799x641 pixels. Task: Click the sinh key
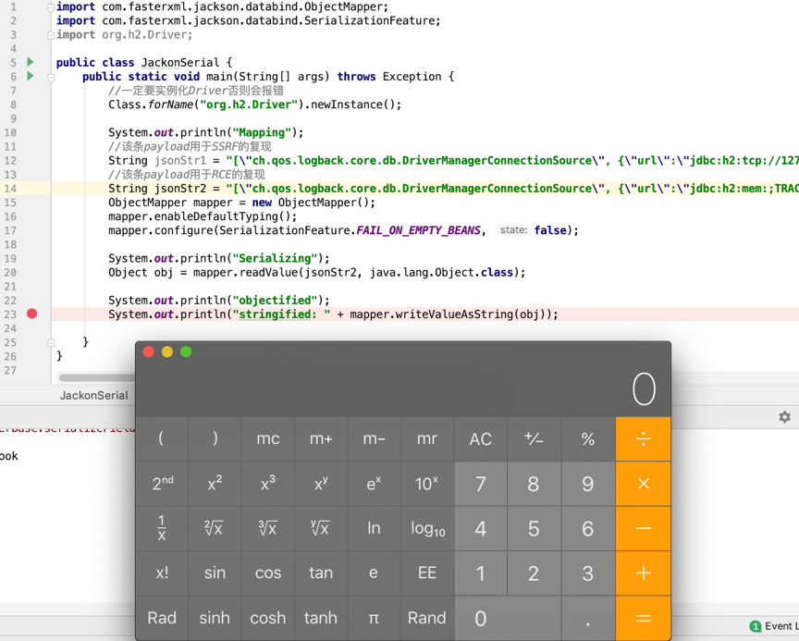click(x=215, y=618)
